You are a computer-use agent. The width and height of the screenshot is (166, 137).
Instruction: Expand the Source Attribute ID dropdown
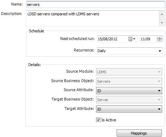129,90
